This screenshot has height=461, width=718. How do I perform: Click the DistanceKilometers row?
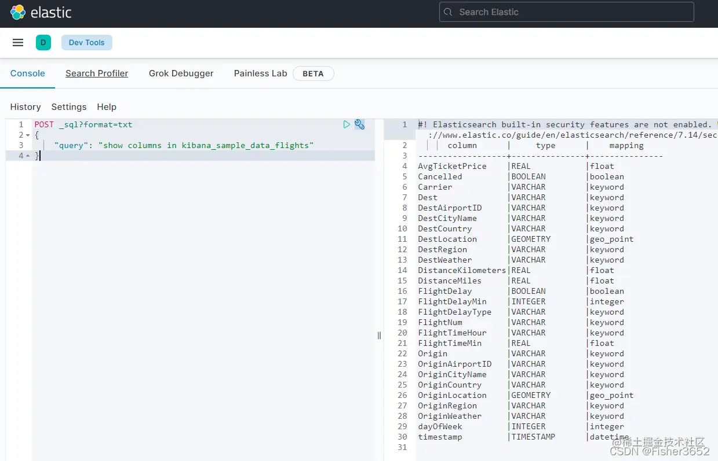click(516, 270)
